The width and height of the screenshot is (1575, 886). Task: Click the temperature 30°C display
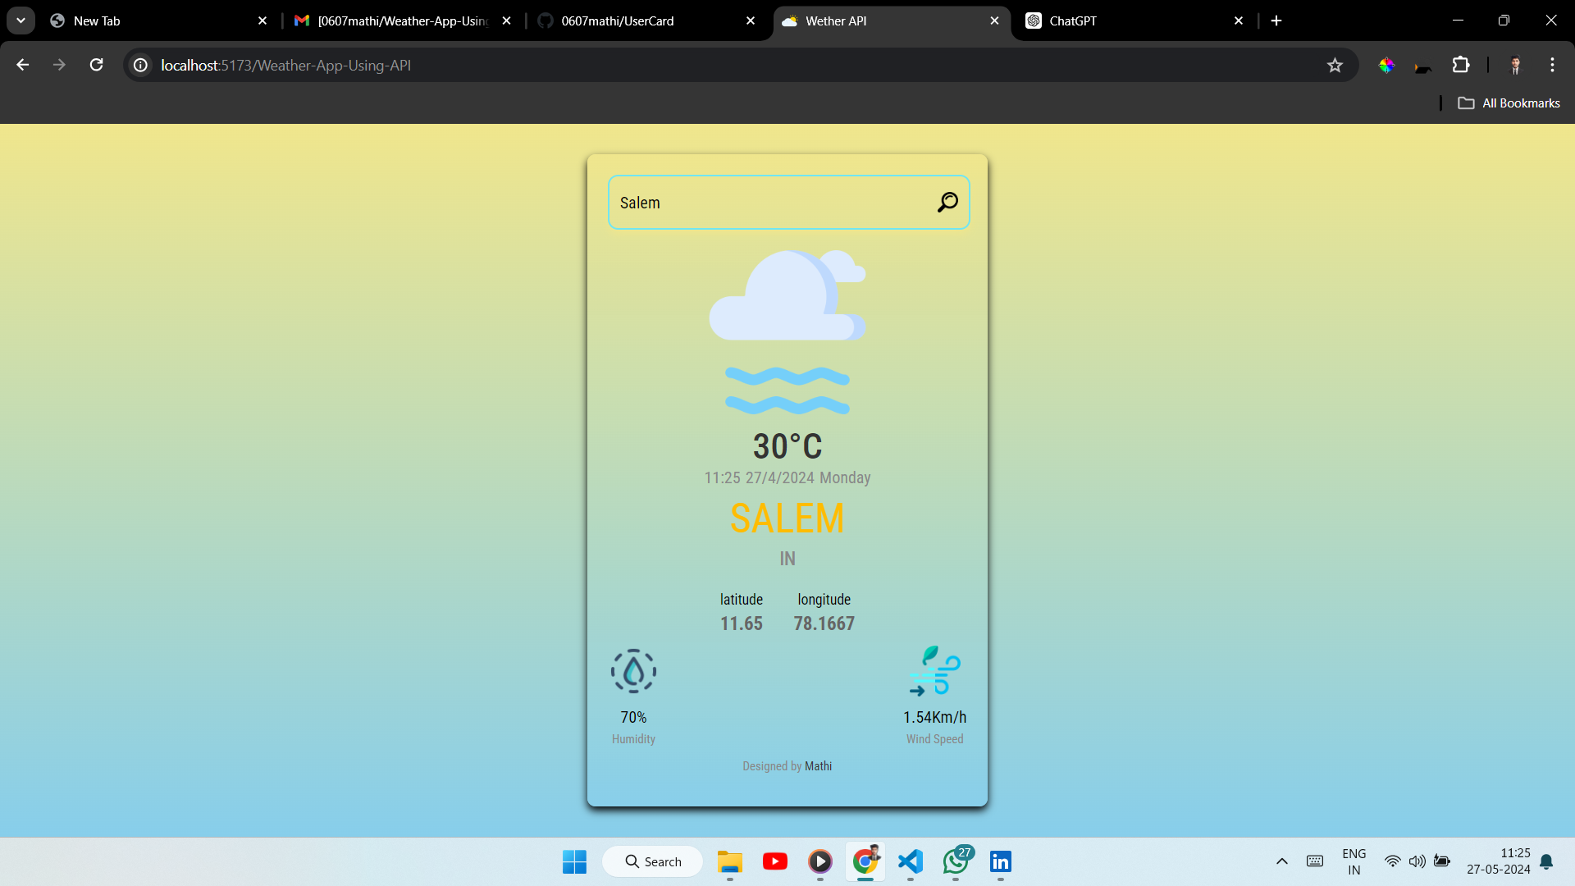[x=787, y=445]
